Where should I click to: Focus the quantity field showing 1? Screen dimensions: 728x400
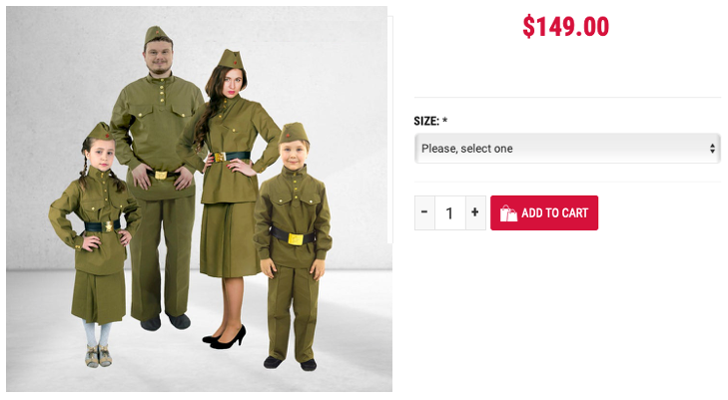[450, 212]
